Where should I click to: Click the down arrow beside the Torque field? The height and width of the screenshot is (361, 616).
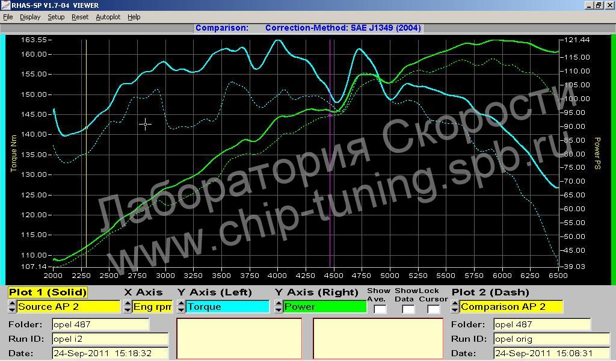point(181,309)
